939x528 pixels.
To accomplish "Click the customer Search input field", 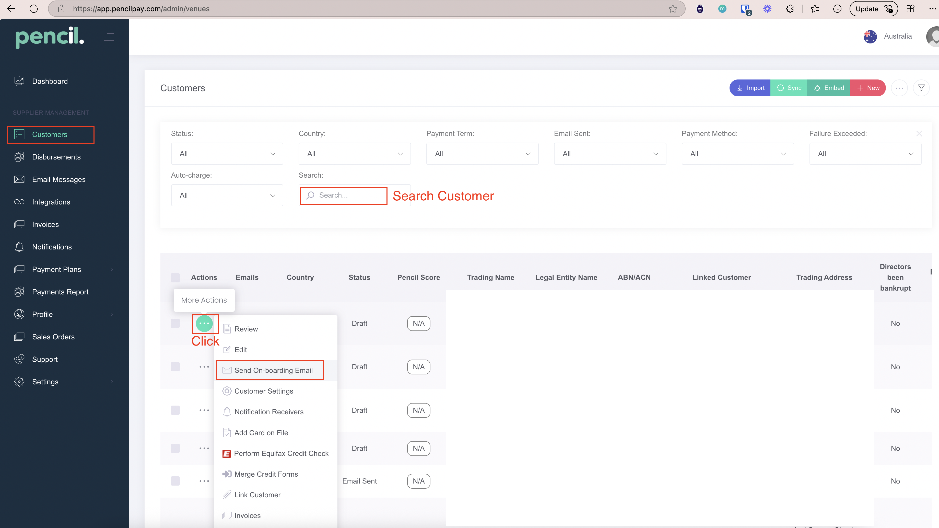I will click(346, 196).
